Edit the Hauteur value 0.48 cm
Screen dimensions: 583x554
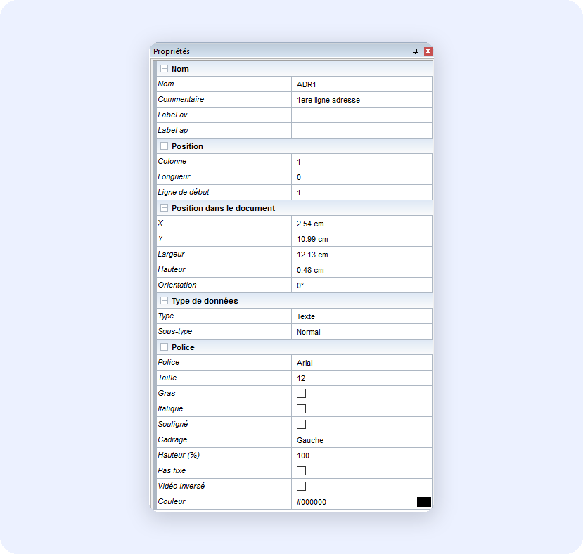point(361,270)
